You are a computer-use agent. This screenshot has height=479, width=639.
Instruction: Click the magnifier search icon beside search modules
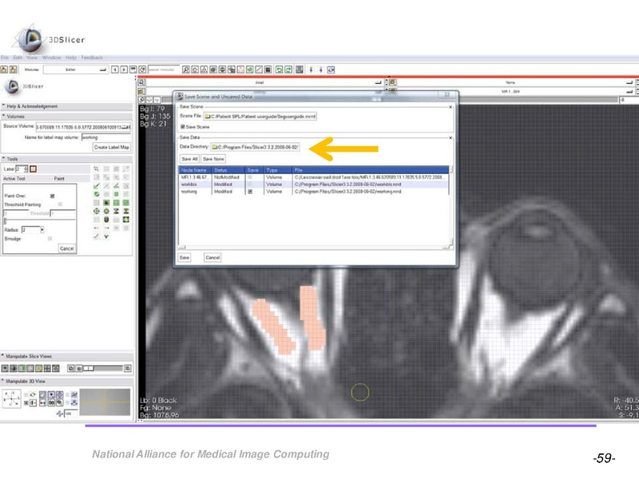(x=186, y=69)
